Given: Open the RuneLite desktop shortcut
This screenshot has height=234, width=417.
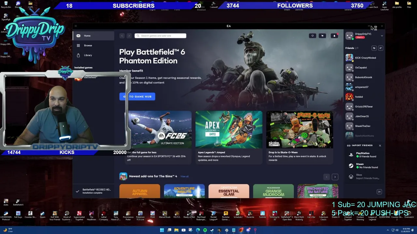Looking at the screenshot, I should click(x=250, y=215).
